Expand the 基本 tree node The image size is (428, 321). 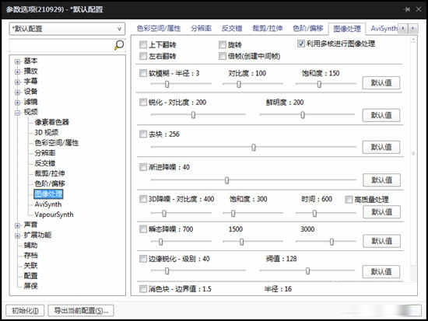17,61
